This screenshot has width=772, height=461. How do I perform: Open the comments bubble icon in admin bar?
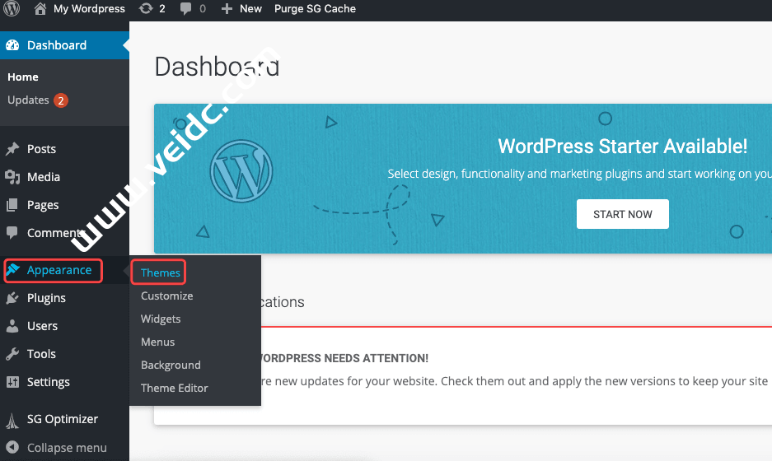point(185,9)
